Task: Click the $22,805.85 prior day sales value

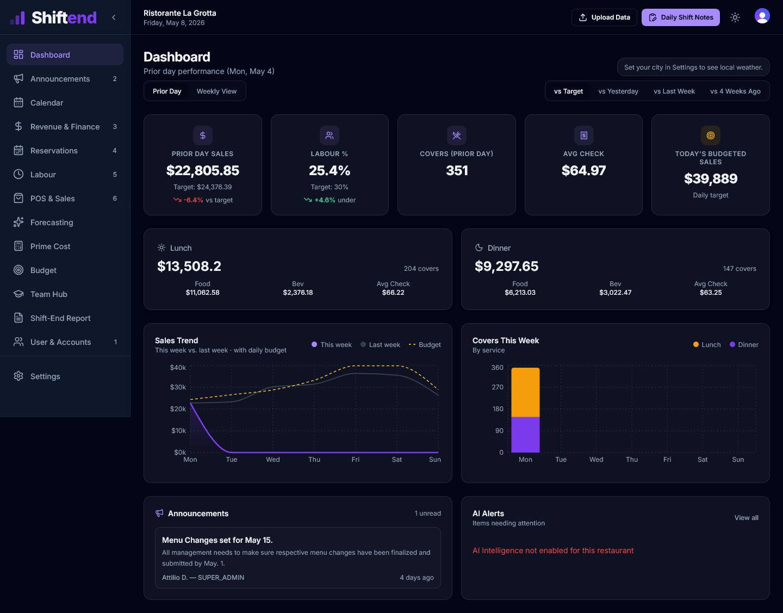Action: coord(203,171)
